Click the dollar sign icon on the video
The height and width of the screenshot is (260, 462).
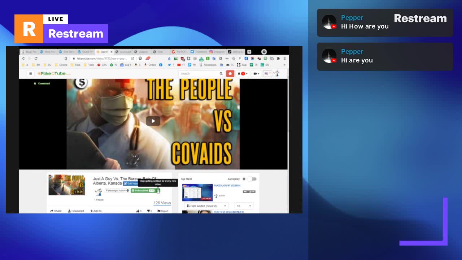click(81, 83)
